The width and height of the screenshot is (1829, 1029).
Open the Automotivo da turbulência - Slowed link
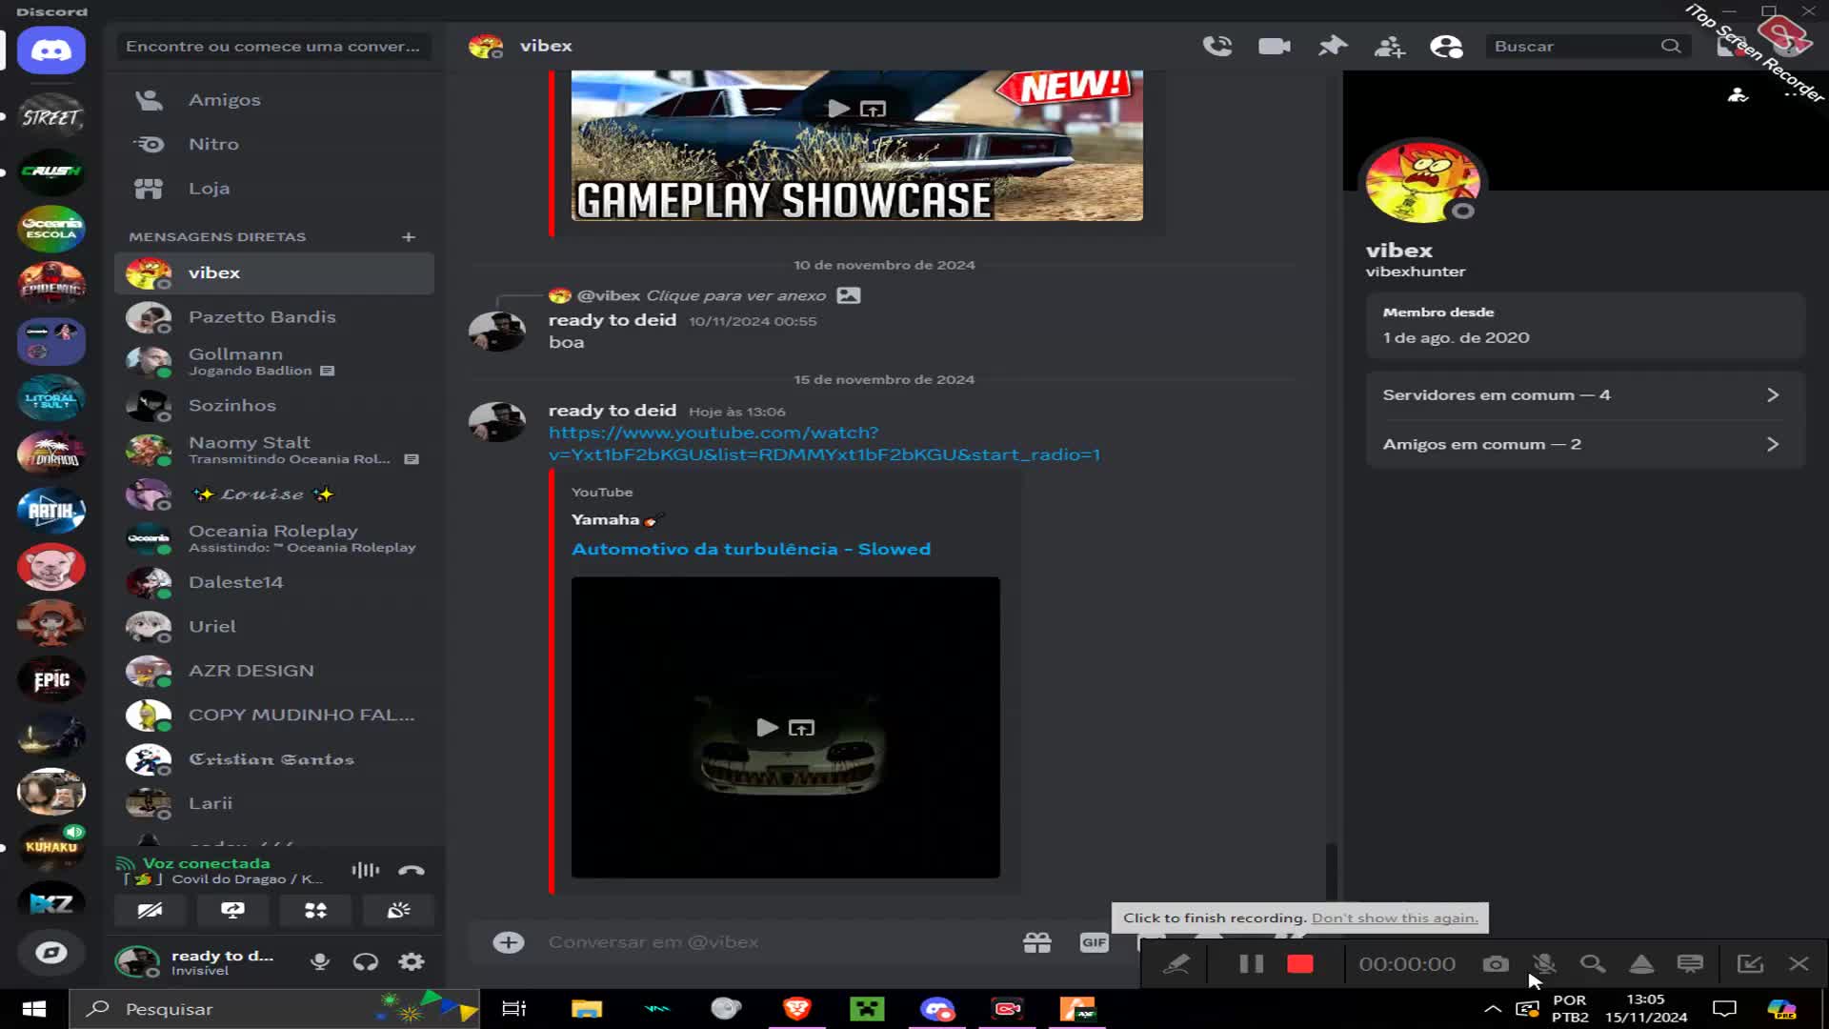[751, 549]
